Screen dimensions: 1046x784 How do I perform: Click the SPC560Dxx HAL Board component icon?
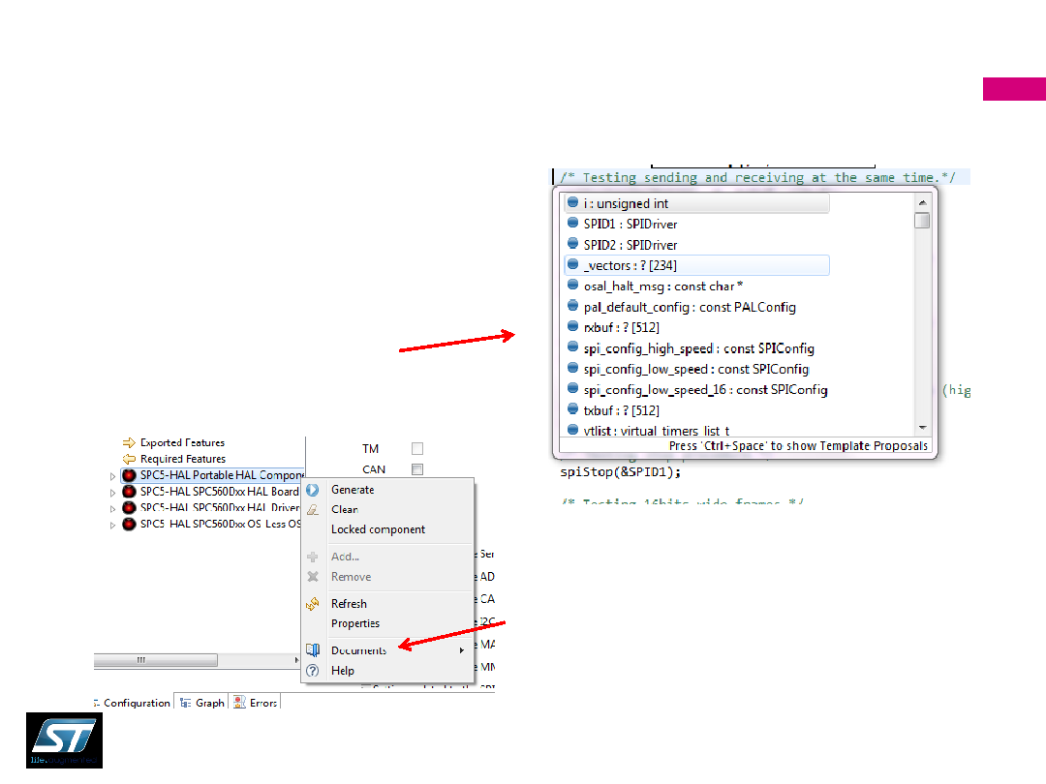point(129,492)
